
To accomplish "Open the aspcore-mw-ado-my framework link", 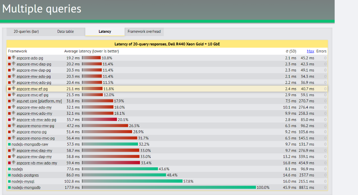I will pos(34,107).
